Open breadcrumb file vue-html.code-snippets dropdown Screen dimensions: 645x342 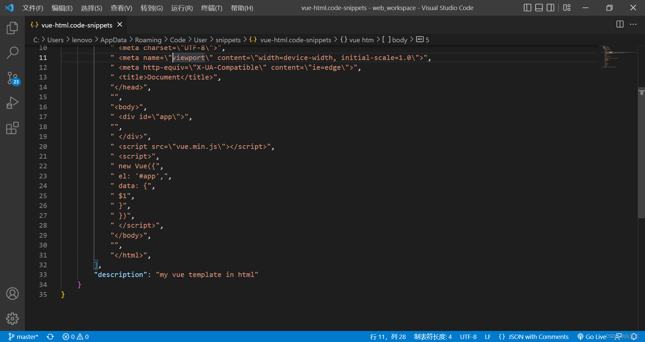(290, 40)
